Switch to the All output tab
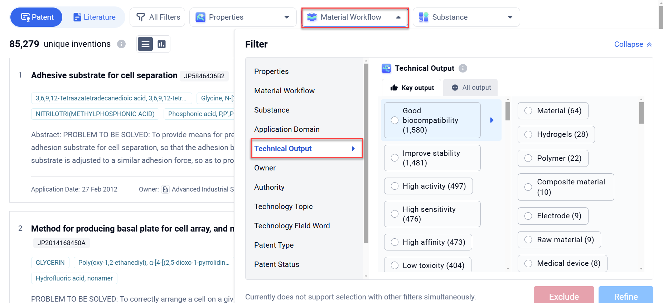The image size is (663, 303). [470, 88]
